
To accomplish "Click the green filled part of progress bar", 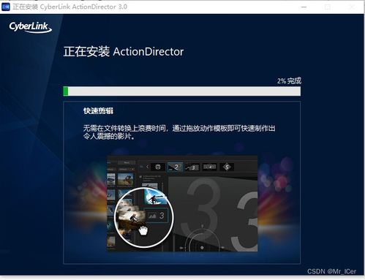I will click(66, 91).
